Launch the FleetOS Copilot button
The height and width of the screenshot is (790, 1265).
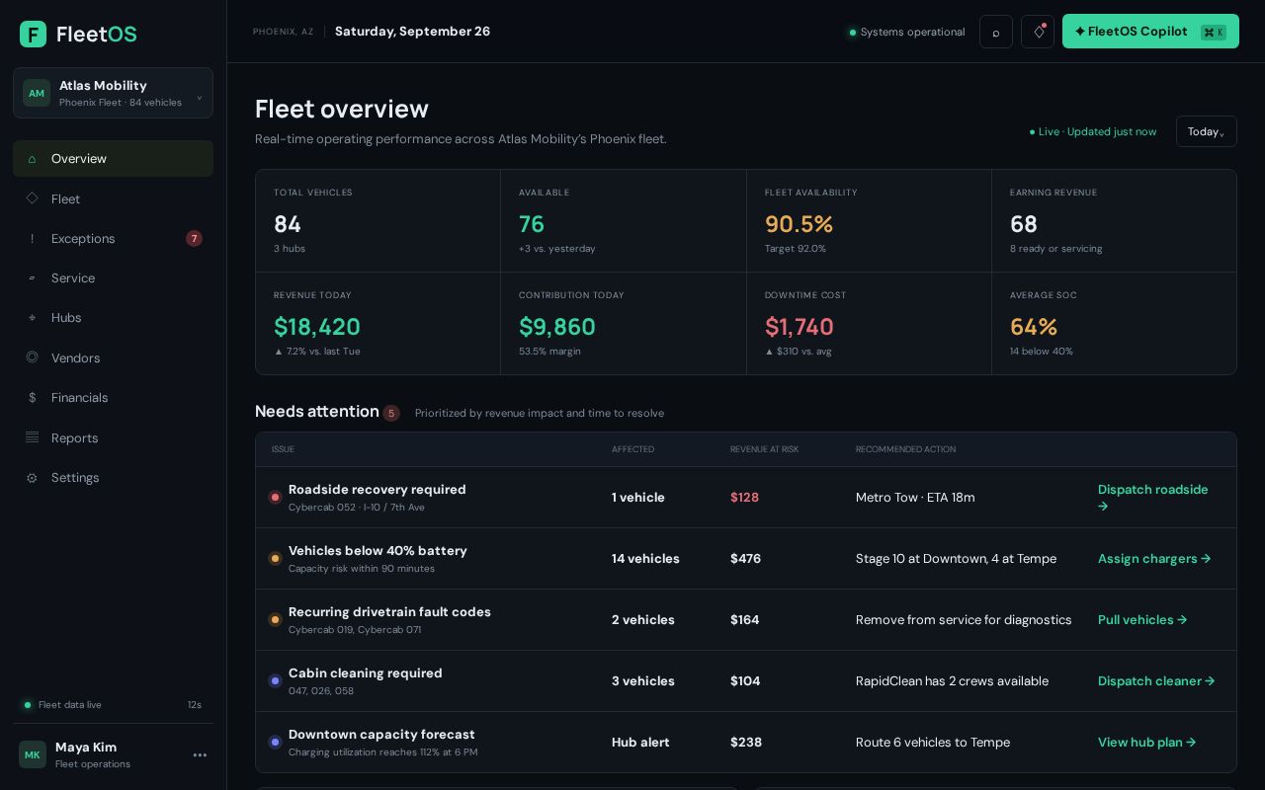[1150, 32]
